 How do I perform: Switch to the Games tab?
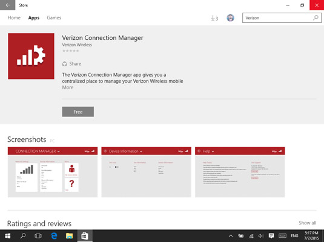click(x=54, y=18)
